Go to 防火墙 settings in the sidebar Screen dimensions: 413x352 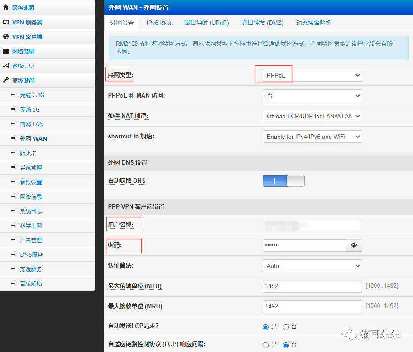point(30,153)
